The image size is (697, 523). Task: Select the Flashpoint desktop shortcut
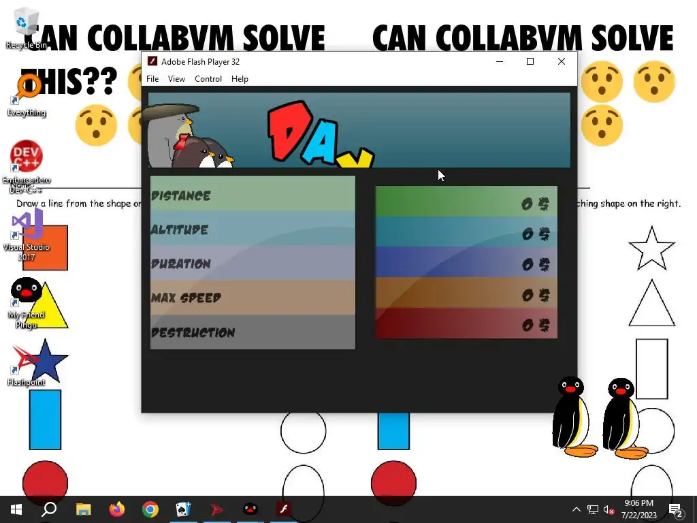(27, 366)
